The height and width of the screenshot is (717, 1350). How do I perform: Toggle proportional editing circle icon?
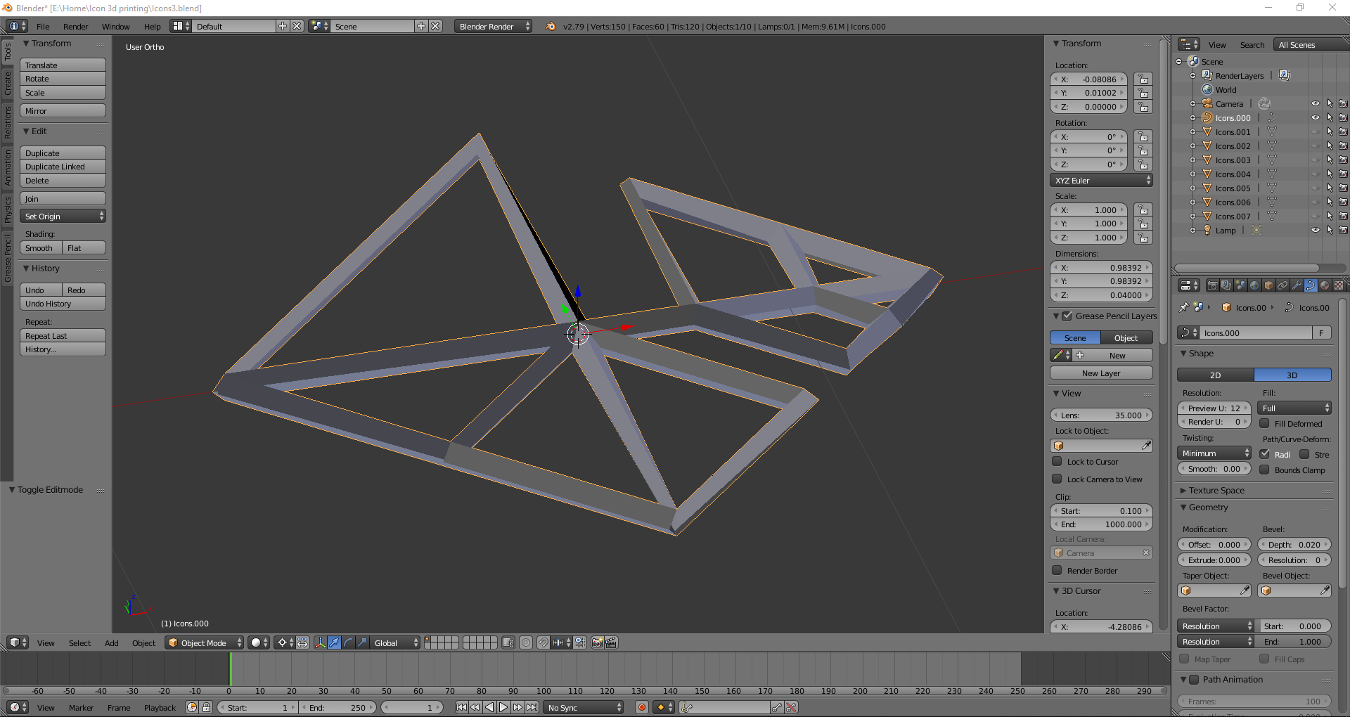pyautogui.click(x=526, y=642)
